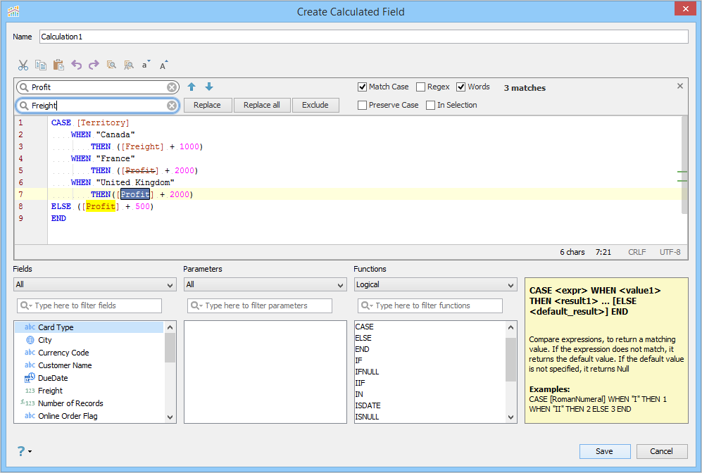Jump to previous match with up arrow
The height and width of the screenshot is (473, 702).
(x=192, y=87)
